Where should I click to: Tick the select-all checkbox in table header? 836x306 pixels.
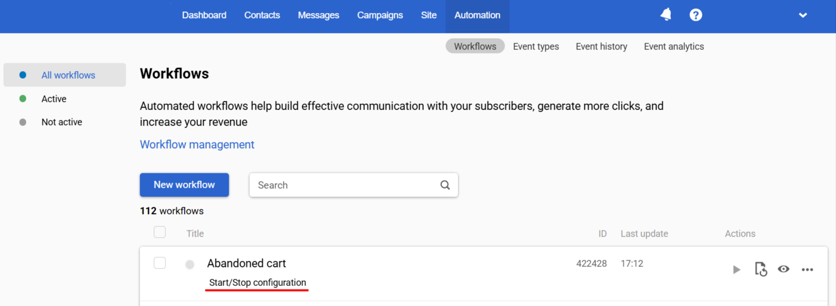click(160, 232)
